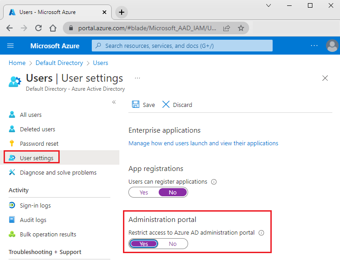The image size is (340, 268).
Task: Open the browser tab search chevron
Action: [269, 5]
